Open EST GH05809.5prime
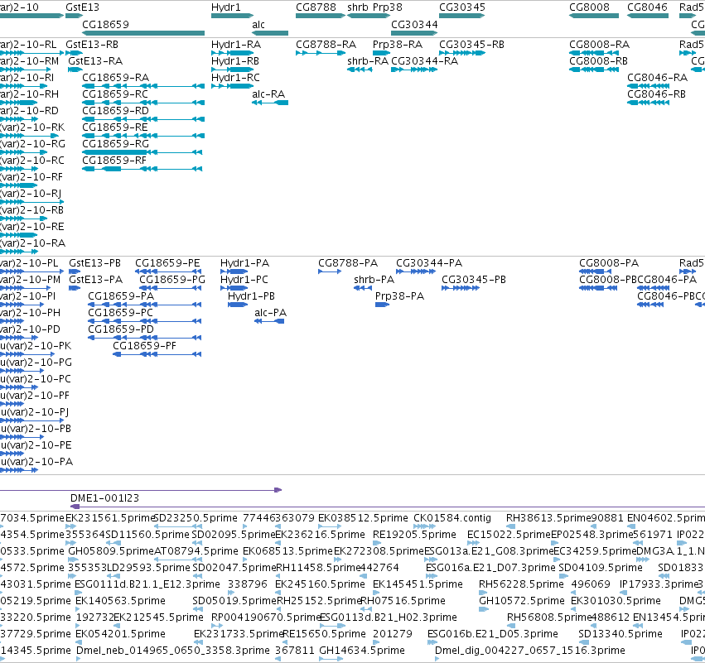Screen dimensions: 705x663 tap(111, 551)
